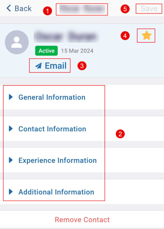
Task: Select the blurred contact name beside the avatar
Action: coord(66,36)
